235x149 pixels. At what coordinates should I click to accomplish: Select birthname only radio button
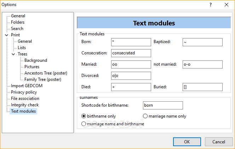coord(84,116)
